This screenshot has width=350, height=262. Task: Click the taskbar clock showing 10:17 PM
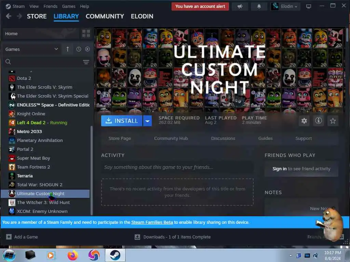pyautogui.click(x=332, y=256)
